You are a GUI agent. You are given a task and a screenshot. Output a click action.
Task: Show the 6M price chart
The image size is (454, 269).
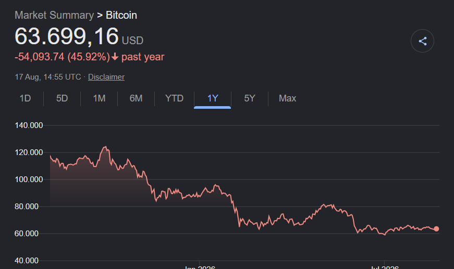pos(136,98)
